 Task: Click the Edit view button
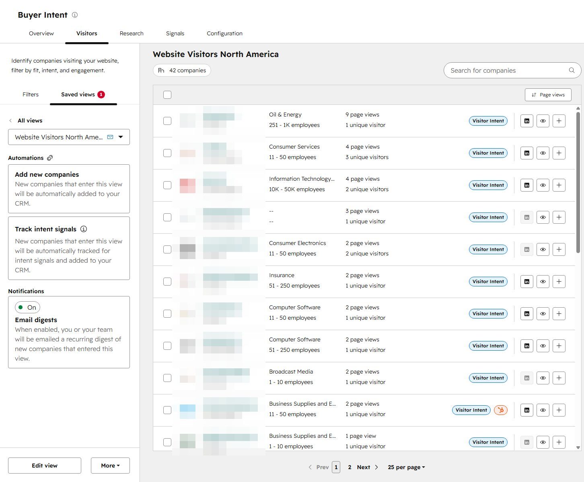click(45, 466)
